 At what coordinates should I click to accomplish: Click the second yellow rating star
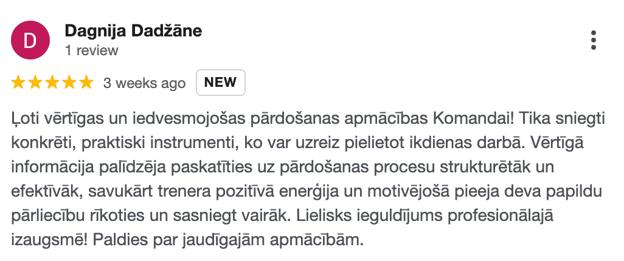coord(35,83)
